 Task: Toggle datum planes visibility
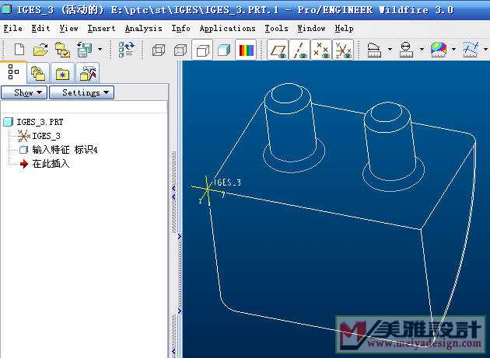pyautogui.click(x=278, y=50)
